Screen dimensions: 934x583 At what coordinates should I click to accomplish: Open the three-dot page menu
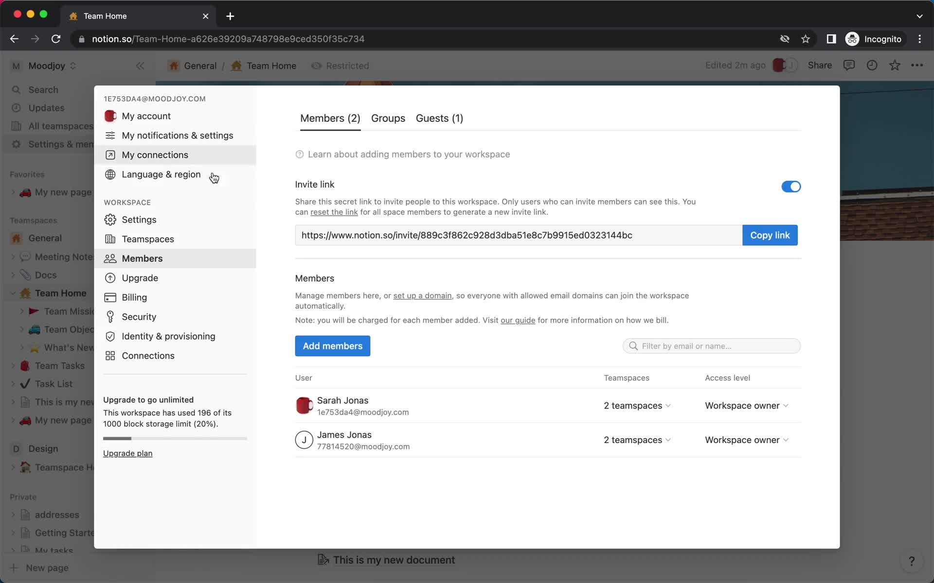(917, 65)
